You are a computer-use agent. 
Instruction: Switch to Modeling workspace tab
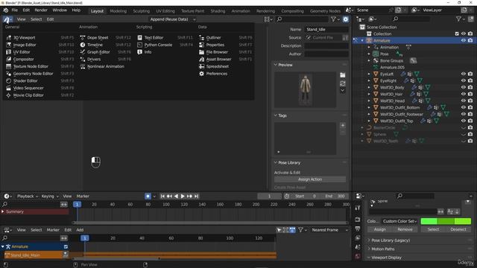pyautogui.click(x=118, y=11)
